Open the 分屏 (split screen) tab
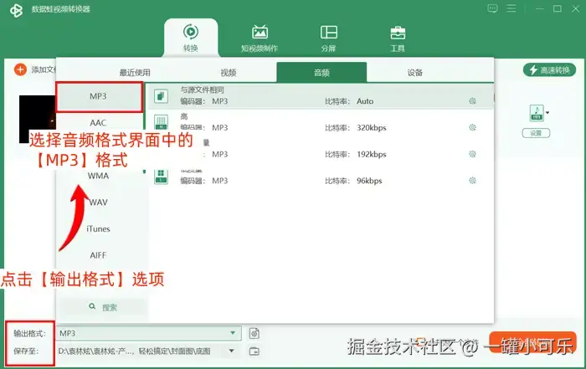The image size is (586, 369). coord(328,38)
